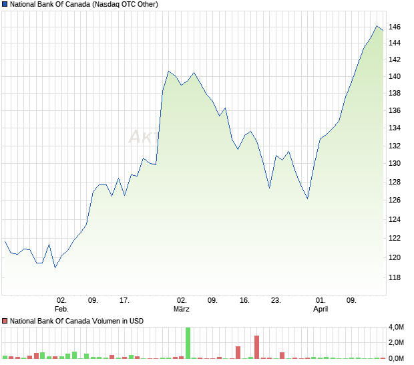The image size is (414, 365).
Task: Click the 134 price axis label
Action: (x=395, y=128)
